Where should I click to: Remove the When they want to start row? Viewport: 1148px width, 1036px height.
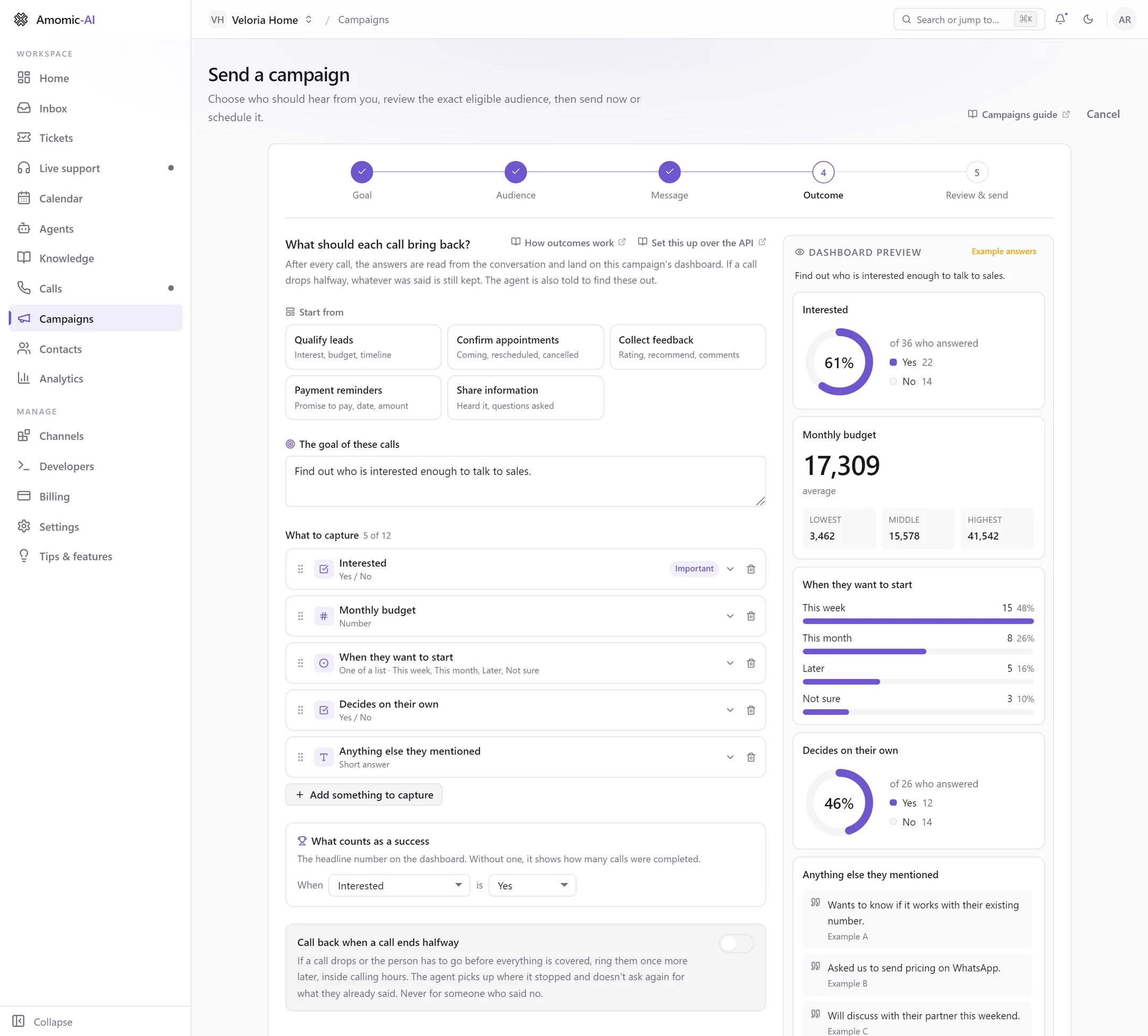tap(751, 663)
